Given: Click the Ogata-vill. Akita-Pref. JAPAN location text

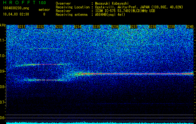Looking at the screenshot, I should tap(139, 7).
